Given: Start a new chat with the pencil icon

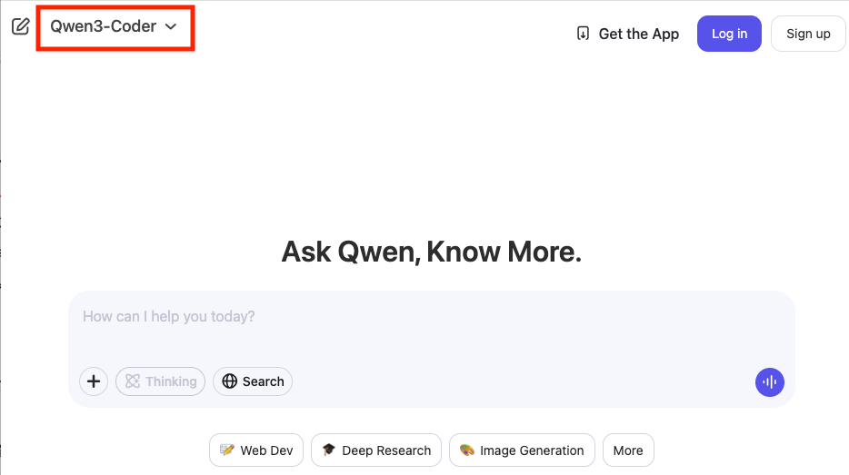Looking at the screenshot, I should point(21,26).
